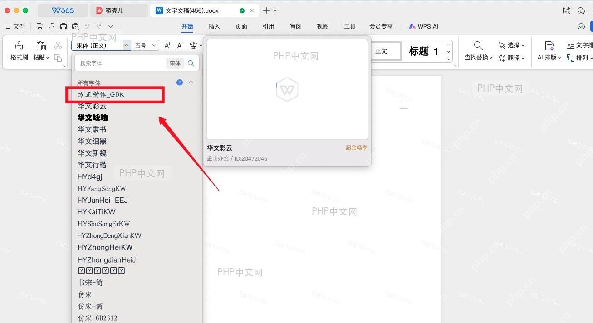Viewport: 593px width, 323px height.
Task: Click the Cut scissors icon
Action: click(x=58, y=45)
